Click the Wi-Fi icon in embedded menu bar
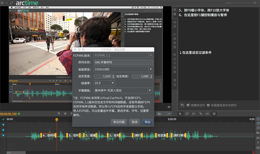 138,7
